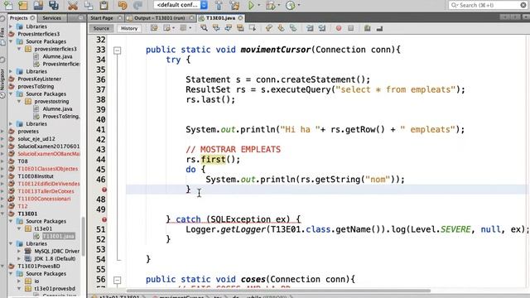Switch to History view button
Image resolution: width=530 pixels, height=298 pixels.
pyautogui.click(x=129, y=28)
